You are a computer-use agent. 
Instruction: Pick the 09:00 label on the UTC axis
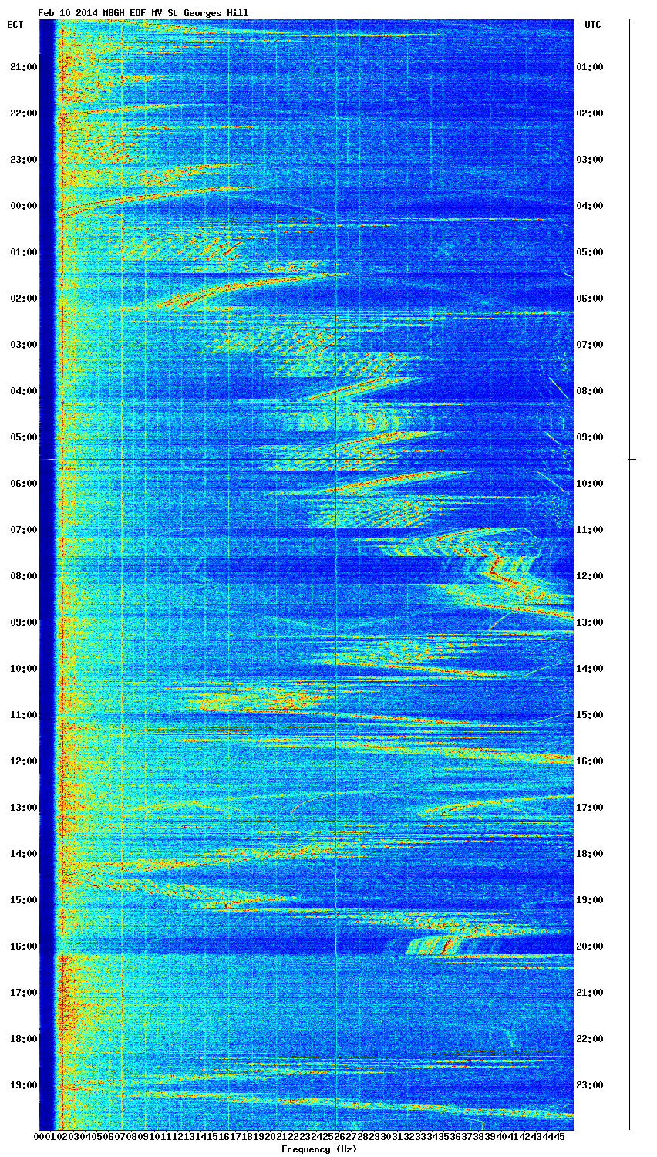click(x=590, y=437)
